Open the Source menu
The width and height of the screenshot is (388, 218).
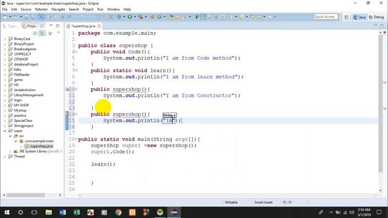coord(26,10)
